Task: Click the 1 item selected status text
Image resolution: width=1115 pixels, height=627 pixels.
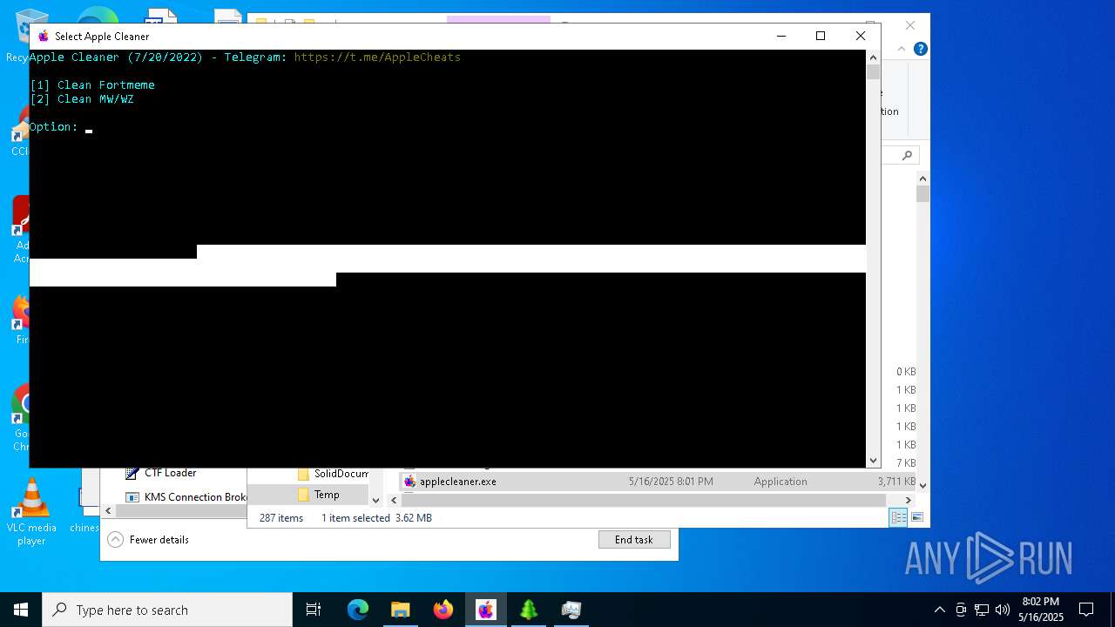Action: 355,518
